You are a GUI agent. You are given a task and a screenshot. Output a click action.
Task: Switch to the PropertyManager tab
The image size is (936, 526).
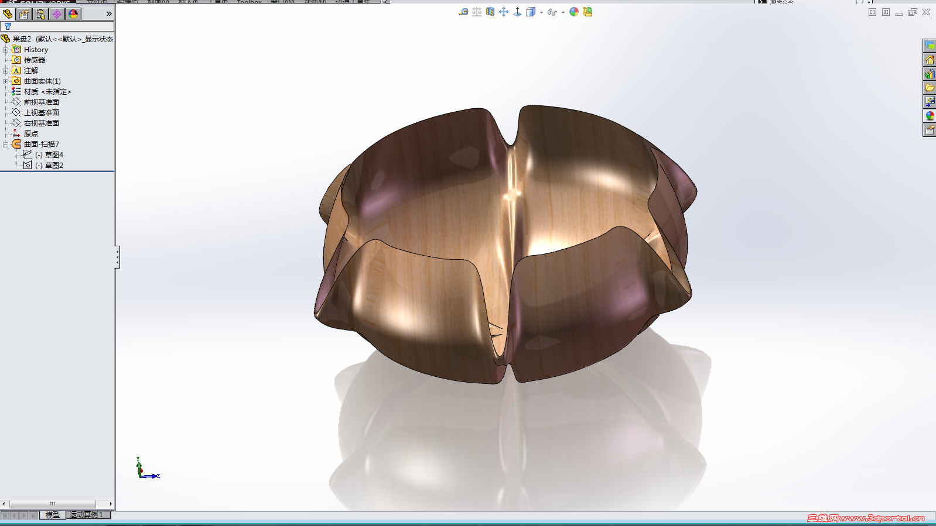24,14
